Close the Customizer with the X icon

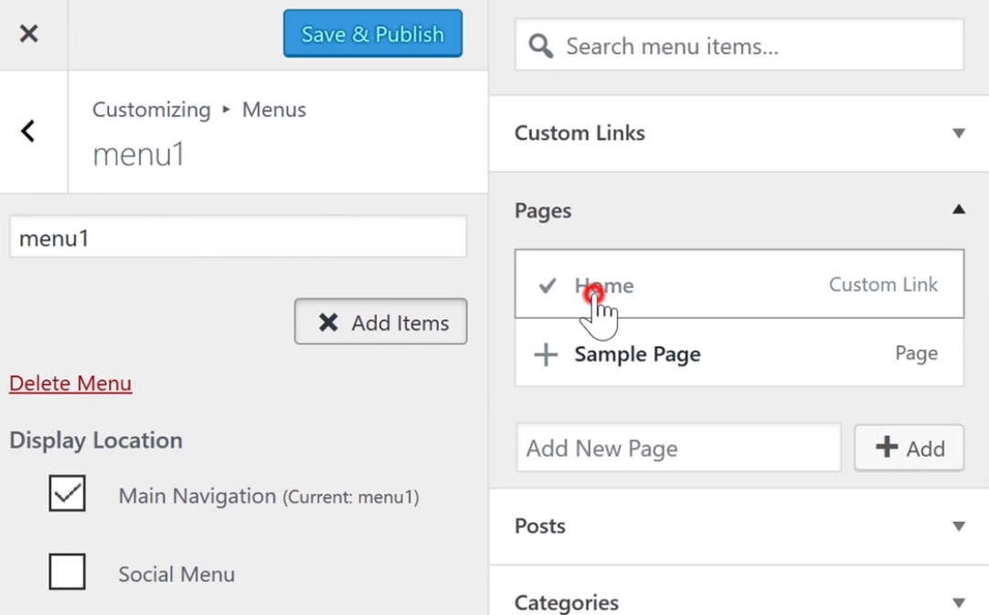[x=30, y=33]
